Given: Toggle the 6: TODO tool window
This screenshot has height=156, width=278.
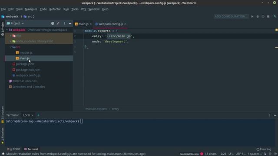Looking at the screenshot, I should (13, 149).
